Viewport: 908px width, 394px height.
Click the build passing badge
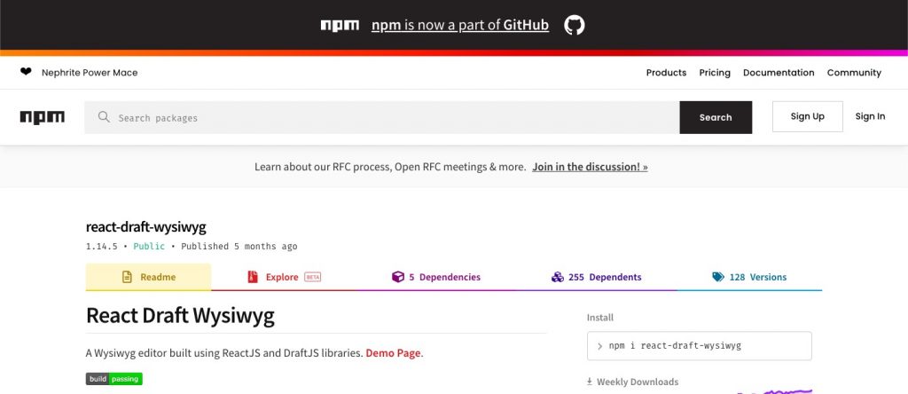coord(114,379)
